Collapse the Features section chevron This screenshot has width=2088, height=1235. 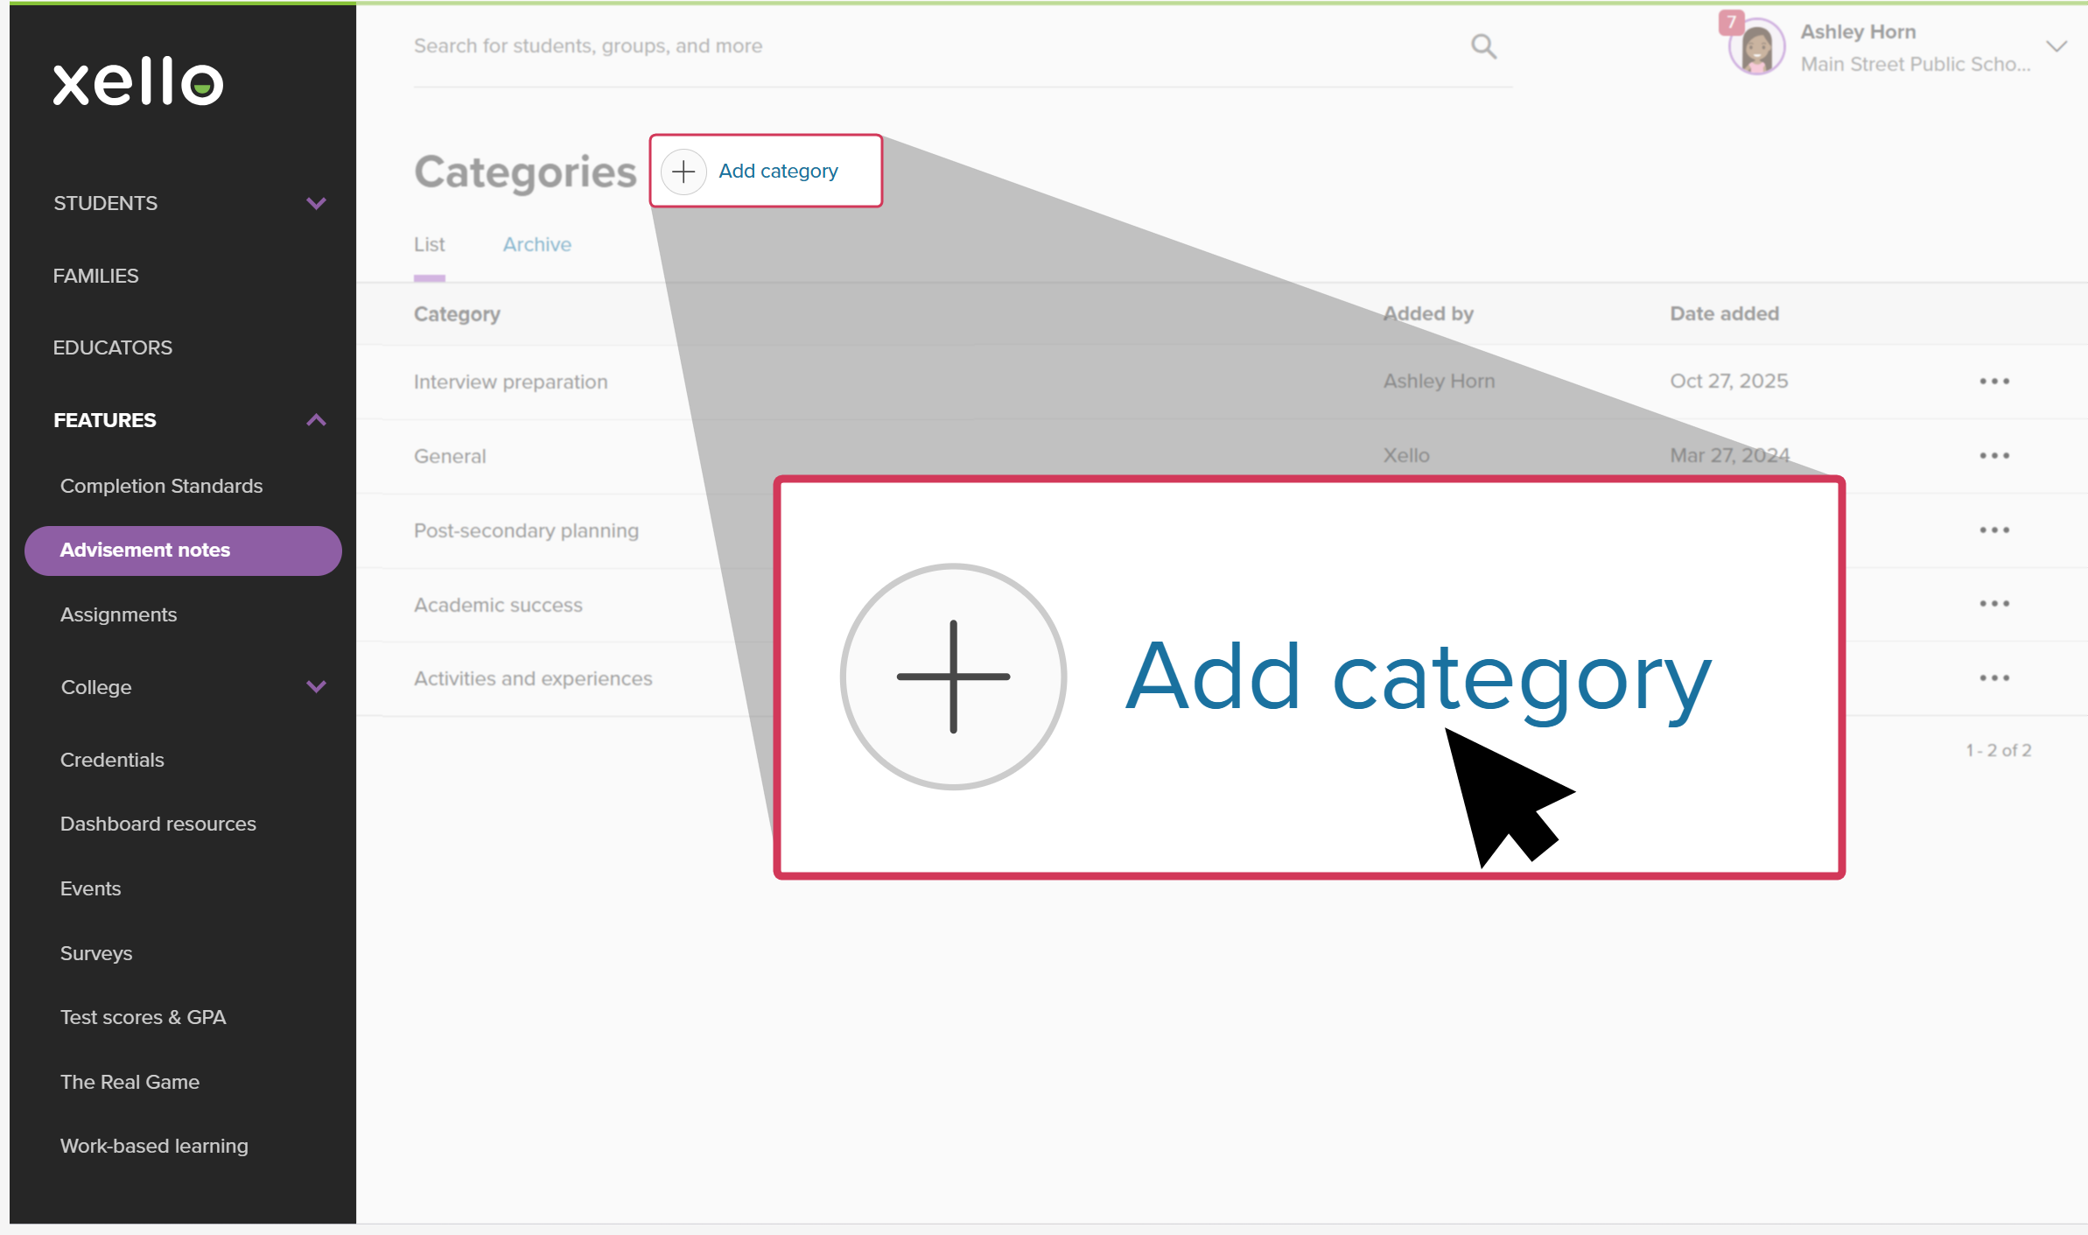(x=316, y=420)
